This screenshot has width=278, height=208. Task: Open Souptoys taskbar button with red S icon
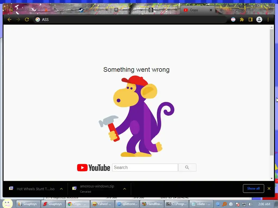(x=53, y=204)
